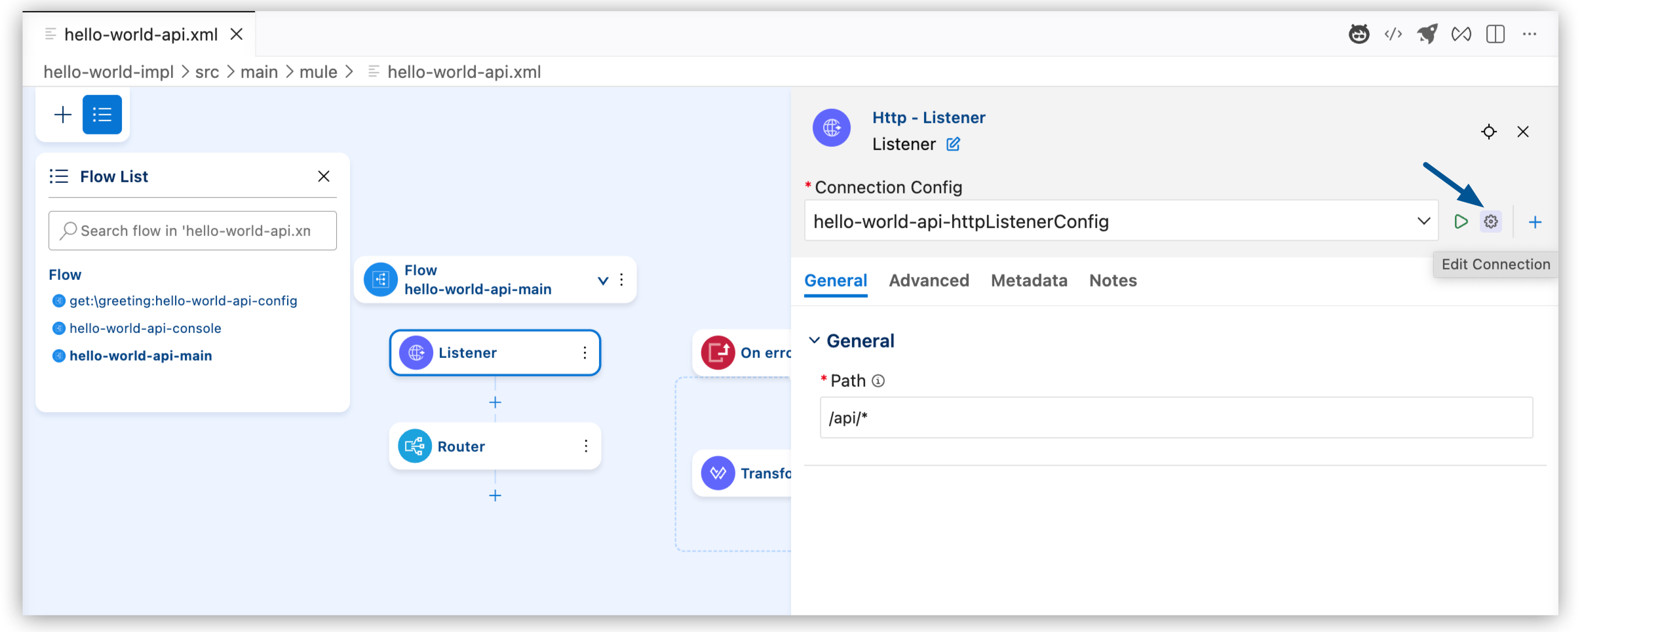Click the Flow hello-world-api-main icon
1658x632 pixels.
pos(381,280)
